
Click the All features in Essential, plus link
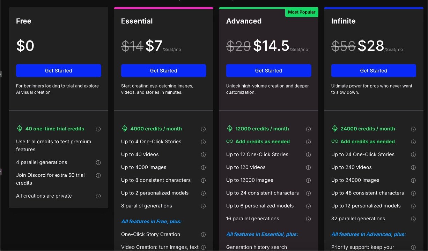(262, 234)
